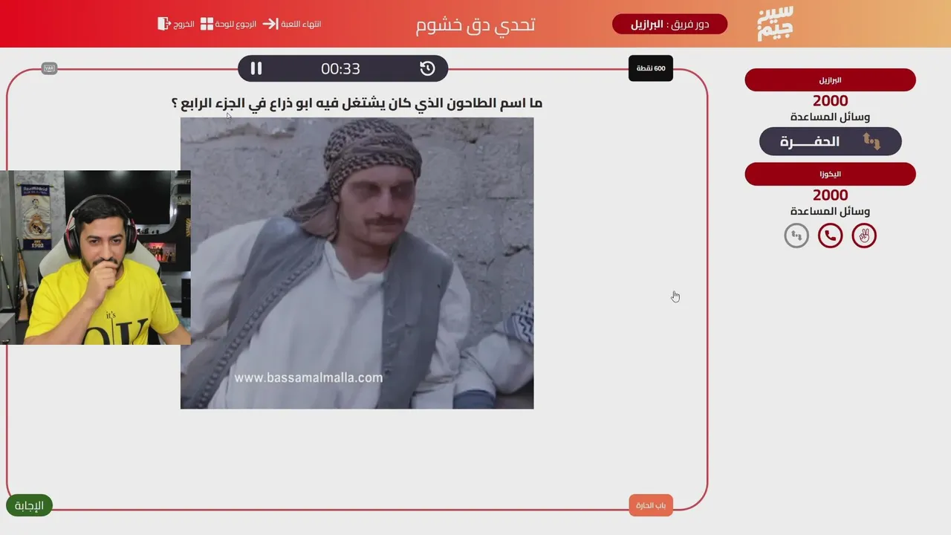Click the streamer webcam overlay
951x535 pixels.
pos(95,257)
